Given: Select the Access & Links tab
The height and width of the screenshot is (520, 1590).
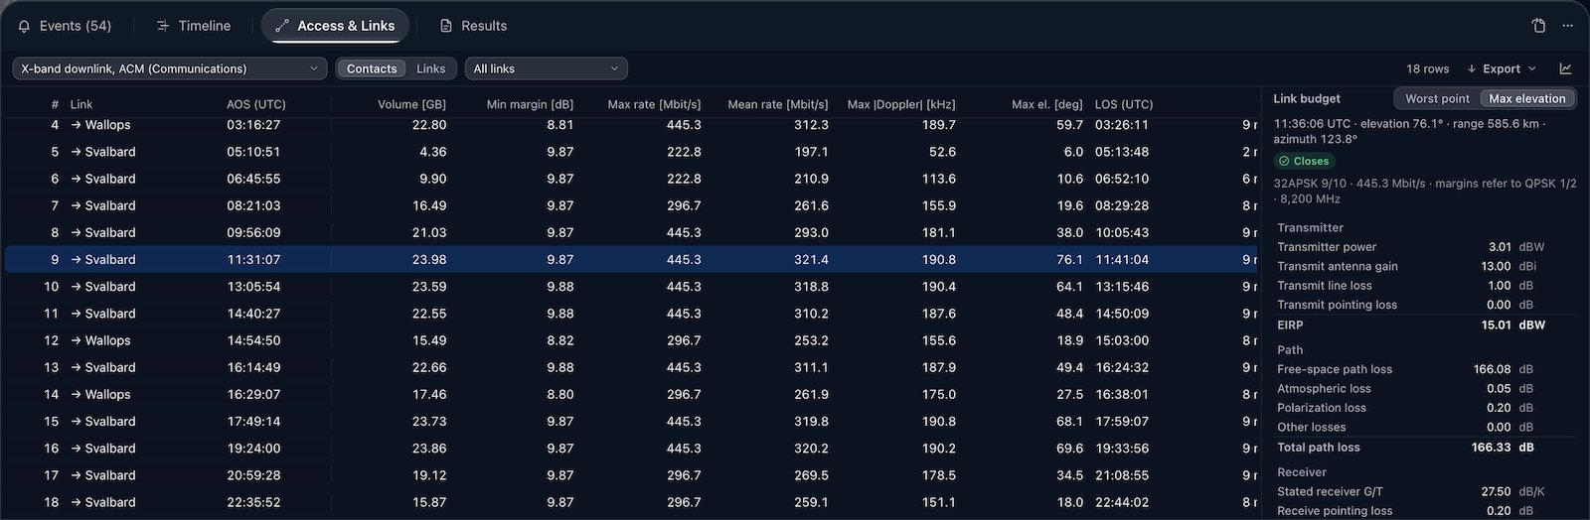Looking at the screenshot, I should 335,26.
